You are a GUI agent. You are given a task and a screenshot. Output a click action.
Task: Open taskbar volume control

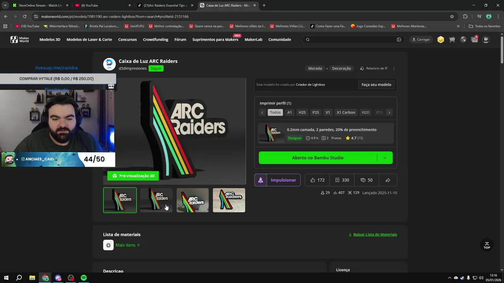tap(481, 278)
